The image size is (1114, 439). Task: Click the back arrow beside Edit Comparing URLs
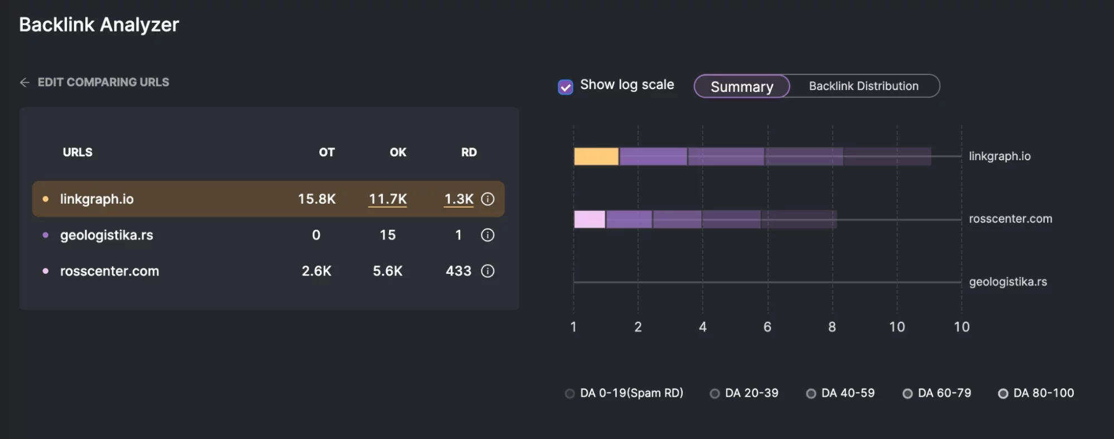[25, 82]
